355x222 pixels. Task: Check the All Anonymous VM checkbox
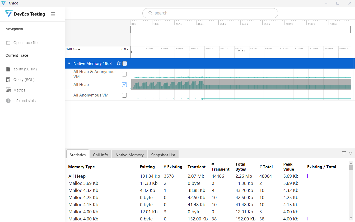tap(124, 95)
